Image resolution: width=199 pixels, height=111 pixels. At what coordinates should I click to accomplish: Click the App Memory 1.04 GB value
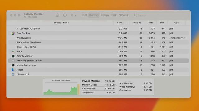[148, 83]
